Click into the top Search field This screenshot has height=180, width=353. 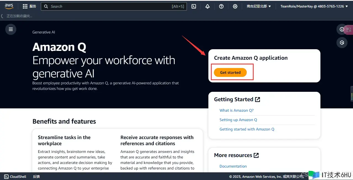[x=114, y=6]
